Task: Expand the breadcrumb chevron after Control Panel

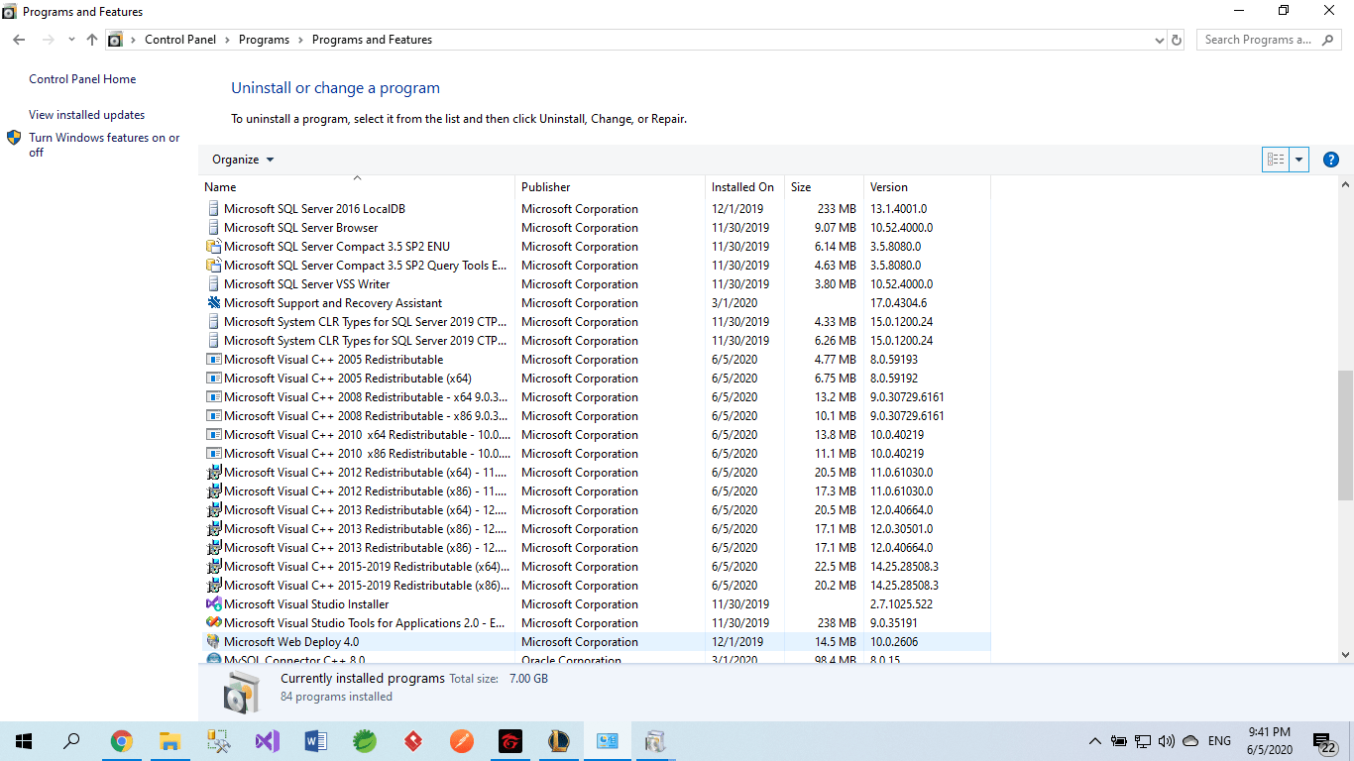Action: pyautogui.click(x=227, y=40)
